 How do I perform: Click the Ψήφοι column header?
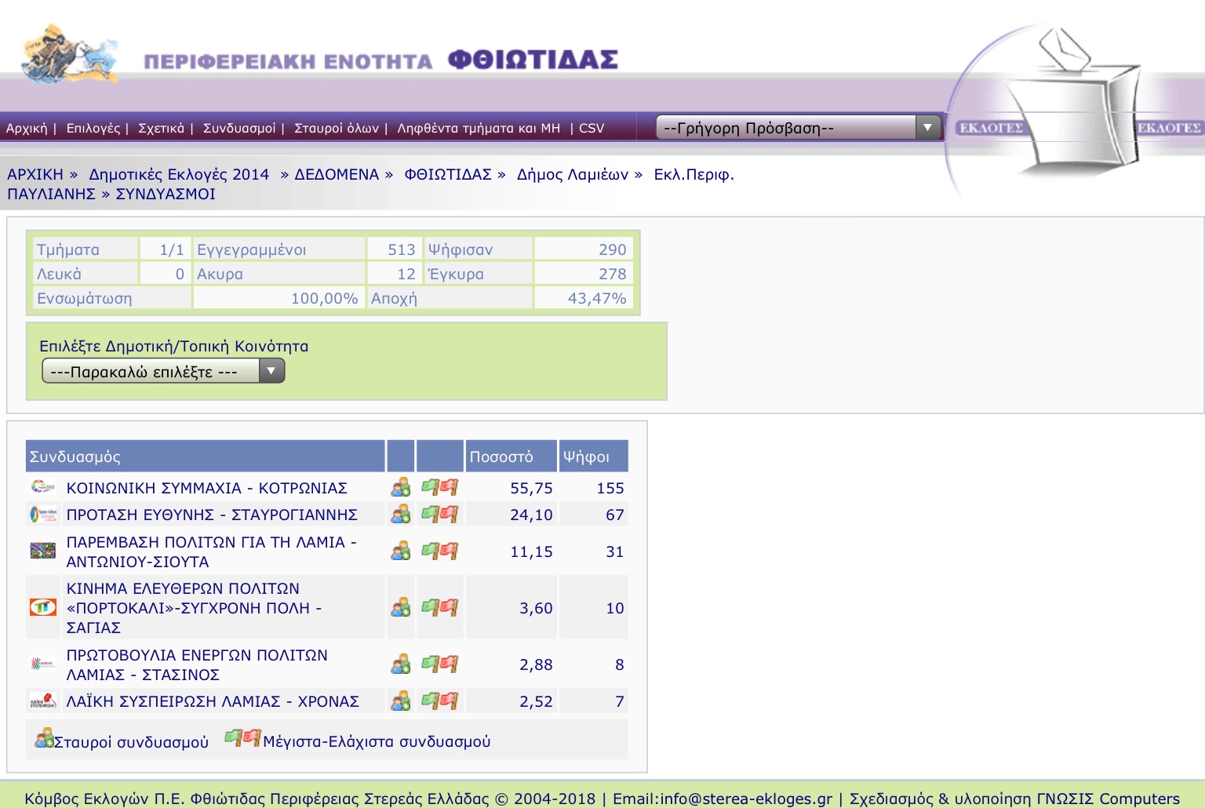click(x=593, y=456)
